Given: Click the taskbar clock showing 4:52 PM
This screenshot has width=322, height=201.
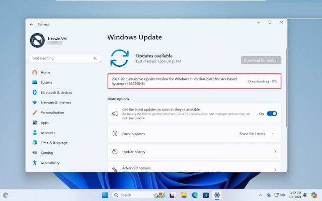Looking at the screenshot, I should (x=295, y=195).
